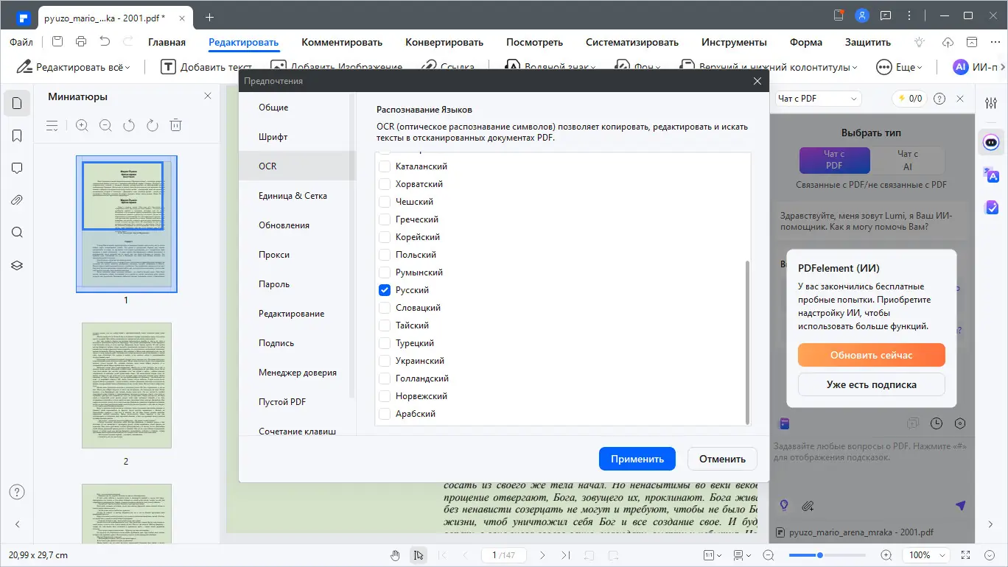
Task: Delete the selected page with trash icon
Action: click(x=175, y=126)
